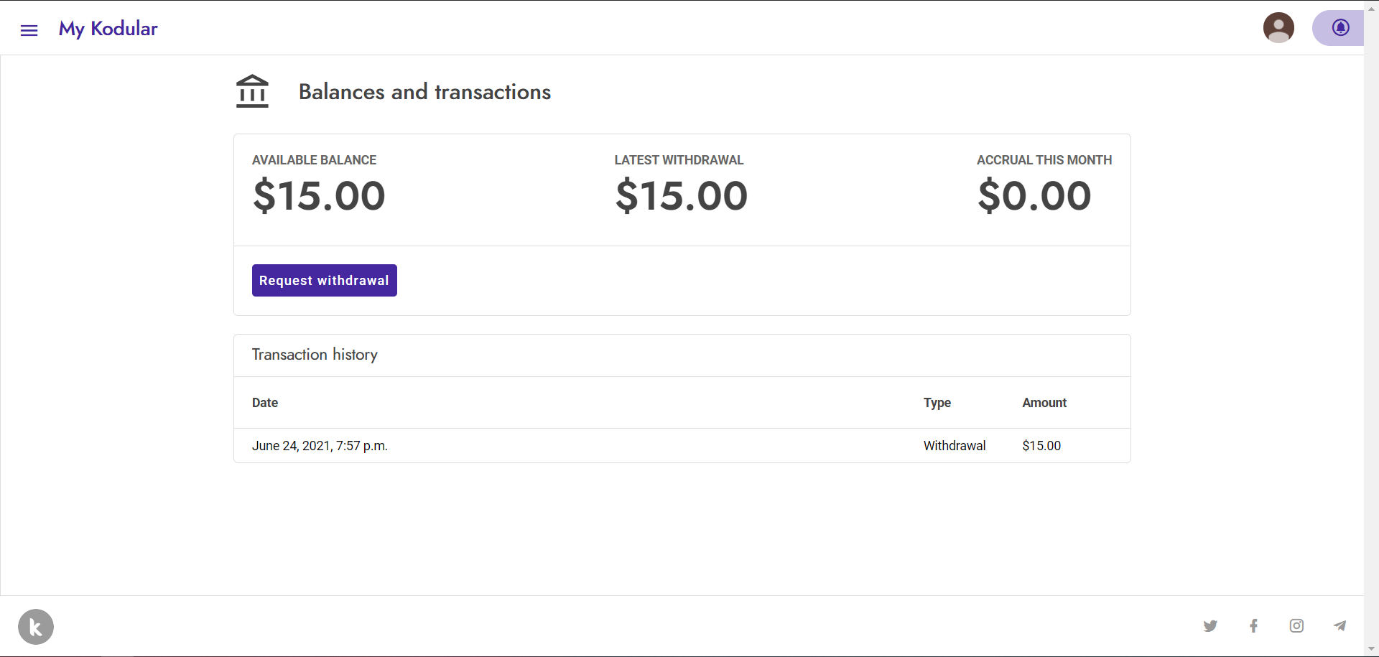The image size is (1379, 657).
Task: Click the bank building icon
Action: click(x=252, y=91)
